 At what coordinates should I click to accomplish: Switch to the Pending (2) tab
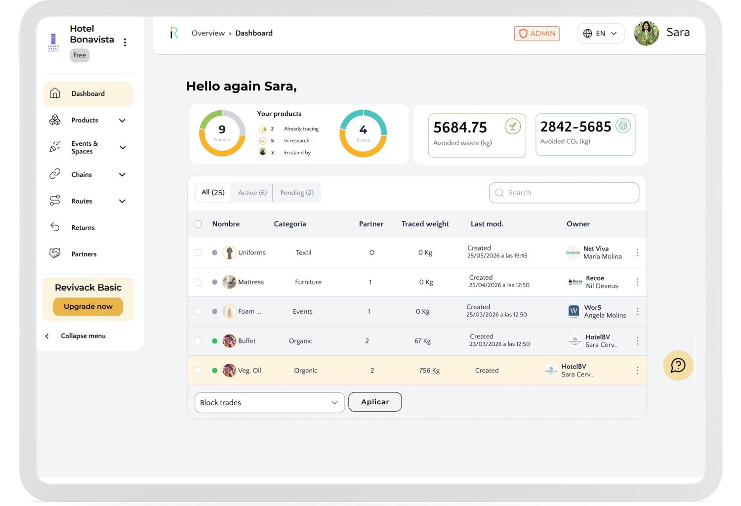(x=297, y=193)
